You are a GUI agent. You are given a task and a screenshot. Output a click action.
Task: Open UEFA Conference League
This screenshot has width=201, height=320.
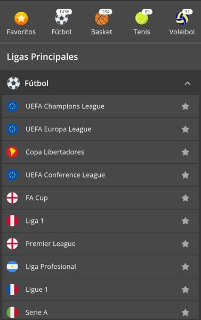pos(100,175)
